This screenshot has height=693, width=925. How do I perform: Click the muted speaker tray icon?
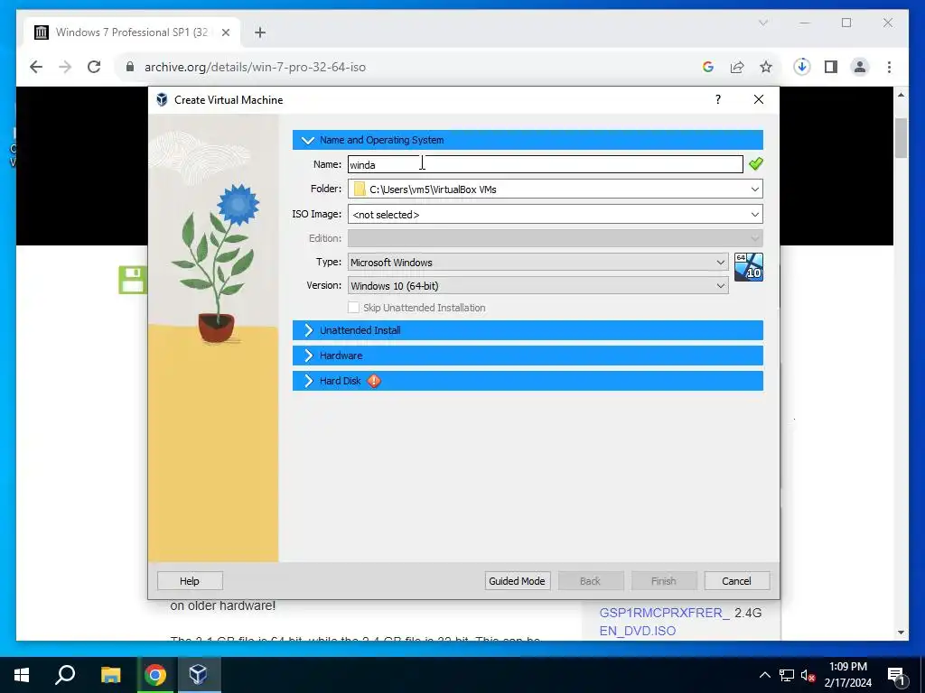tap(808, 675)
